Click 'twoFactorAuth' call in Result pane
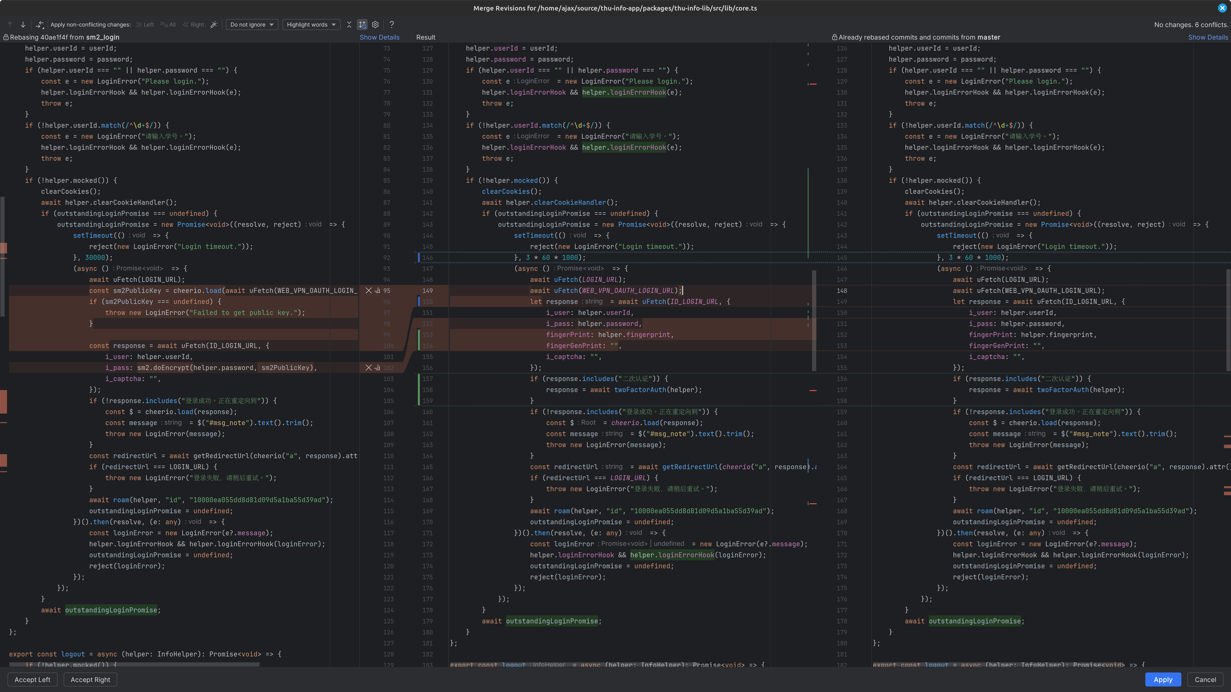 coord(640,390)
